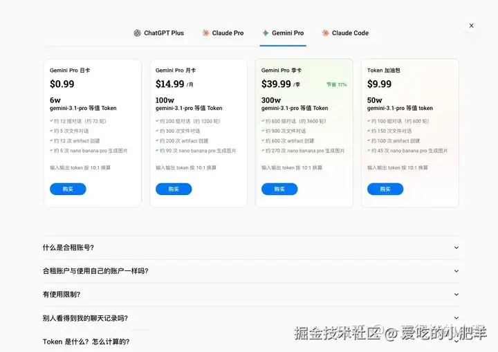Click the Claude Pro starburst icon
The image size is (498, 352).
pyautogui.click(x=206, y=33)
